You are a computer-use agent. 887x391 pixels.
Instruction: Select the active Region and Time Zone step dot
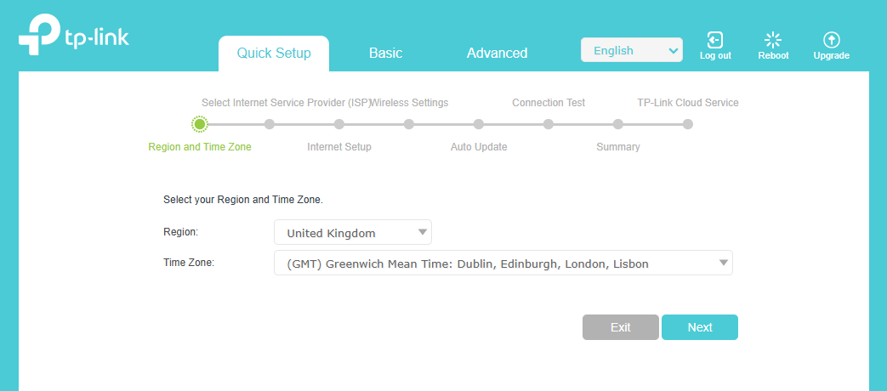[199, 124]
